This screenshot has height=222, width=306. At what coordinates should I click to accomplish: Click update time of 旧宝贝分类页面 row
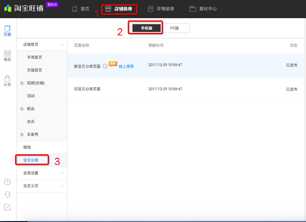coord(165,89)
